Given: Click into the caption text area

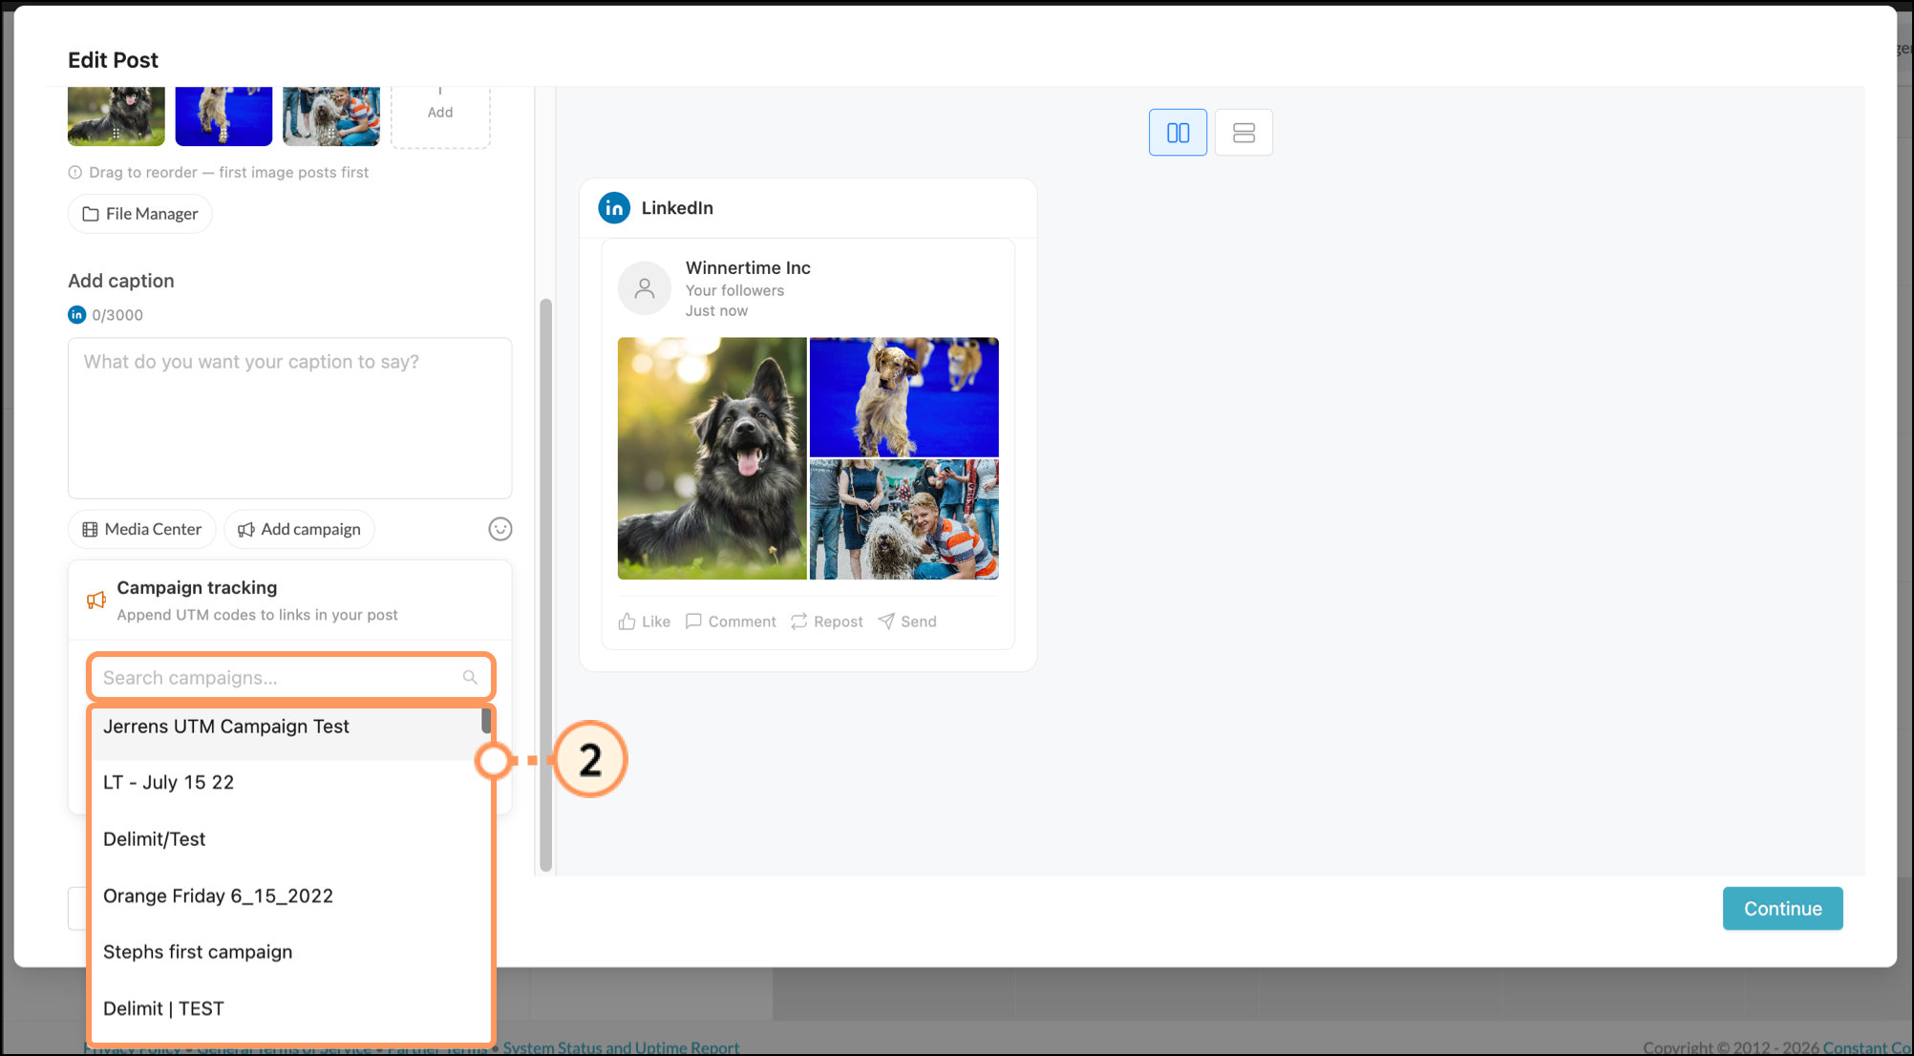Looking at the screenshot, I should coord(290,418).
